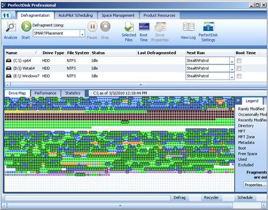The width and height of the screenshot is (268, 210).
Task: Switch to the Defragmentation tab
Action: coord(36,16)
